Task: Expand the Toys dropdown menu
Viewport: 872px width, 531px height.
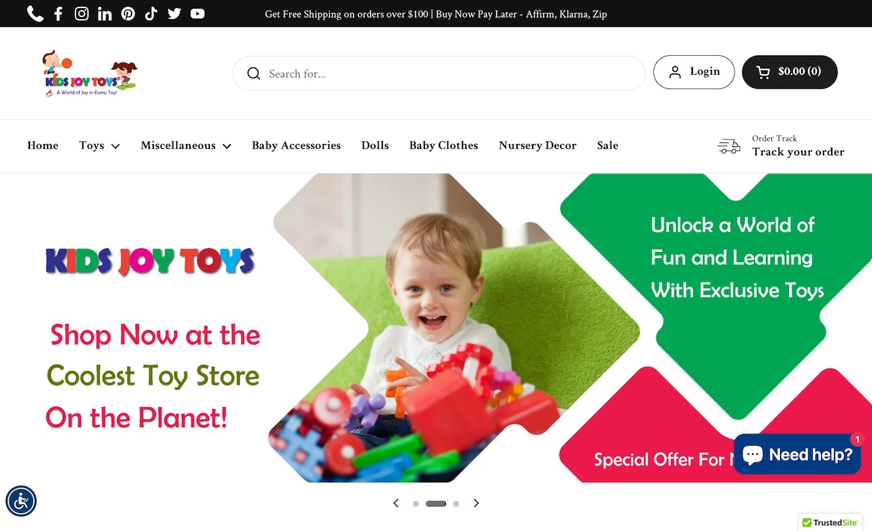Action: [99, 146]
